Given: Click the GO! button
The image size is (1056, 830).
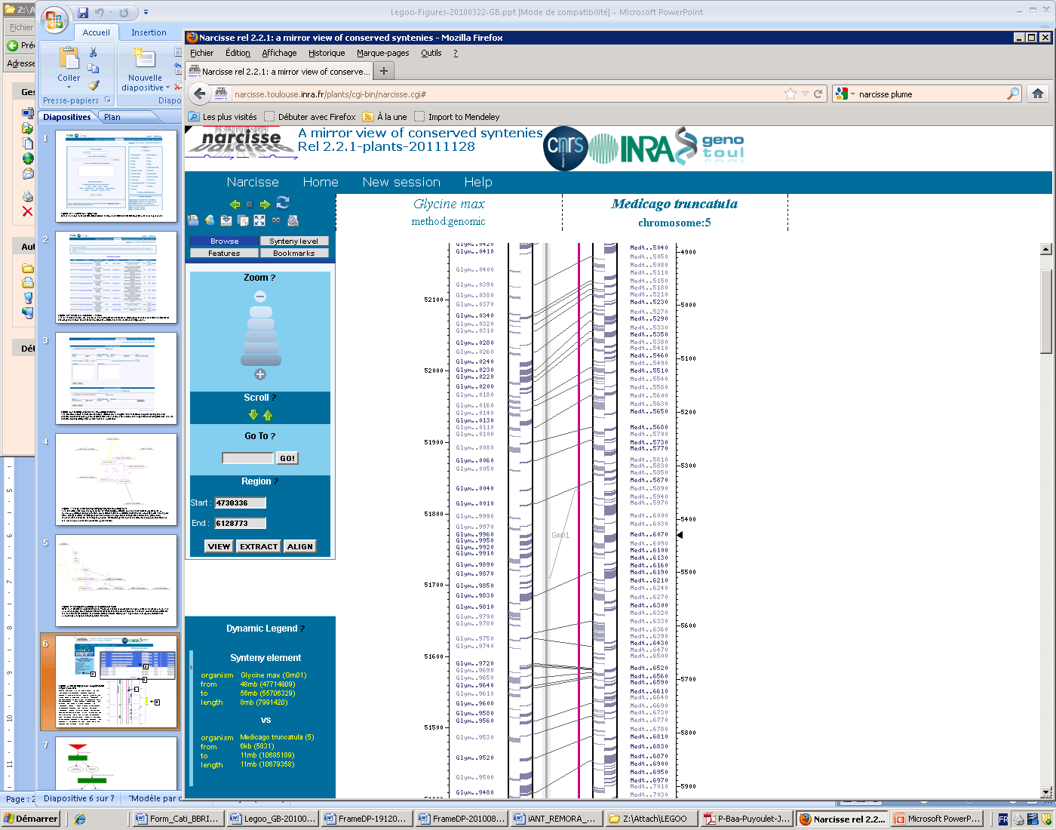Looking at the screenshot, I should [x=287, y=458].
